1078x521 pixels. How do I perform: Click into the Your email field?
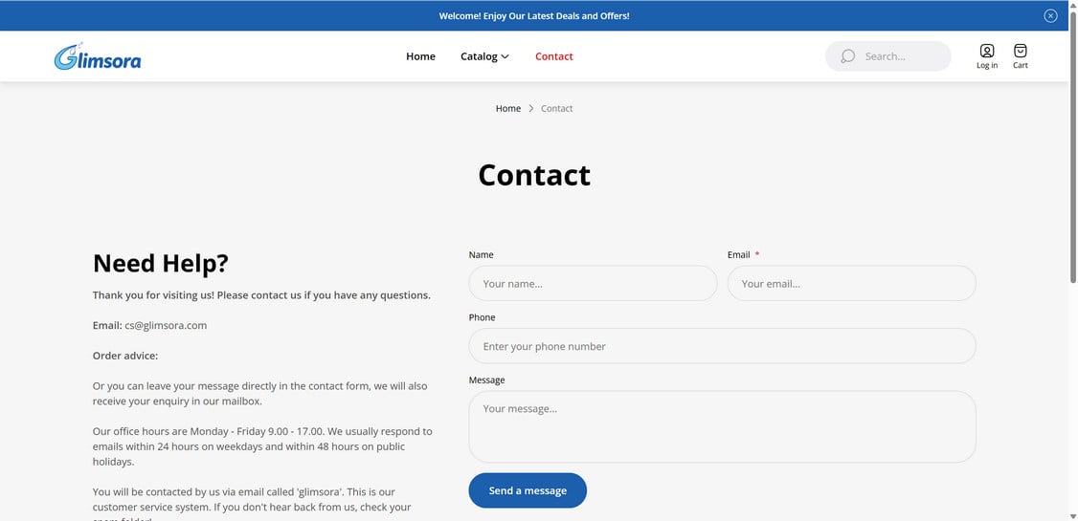coord(851,284)
